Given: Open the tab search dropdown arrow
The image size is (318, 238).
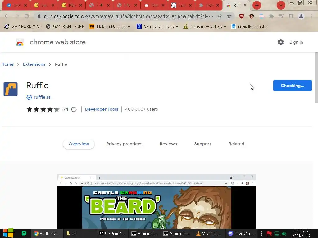Looking at the screenshot, I should click(x=281, y=5).
